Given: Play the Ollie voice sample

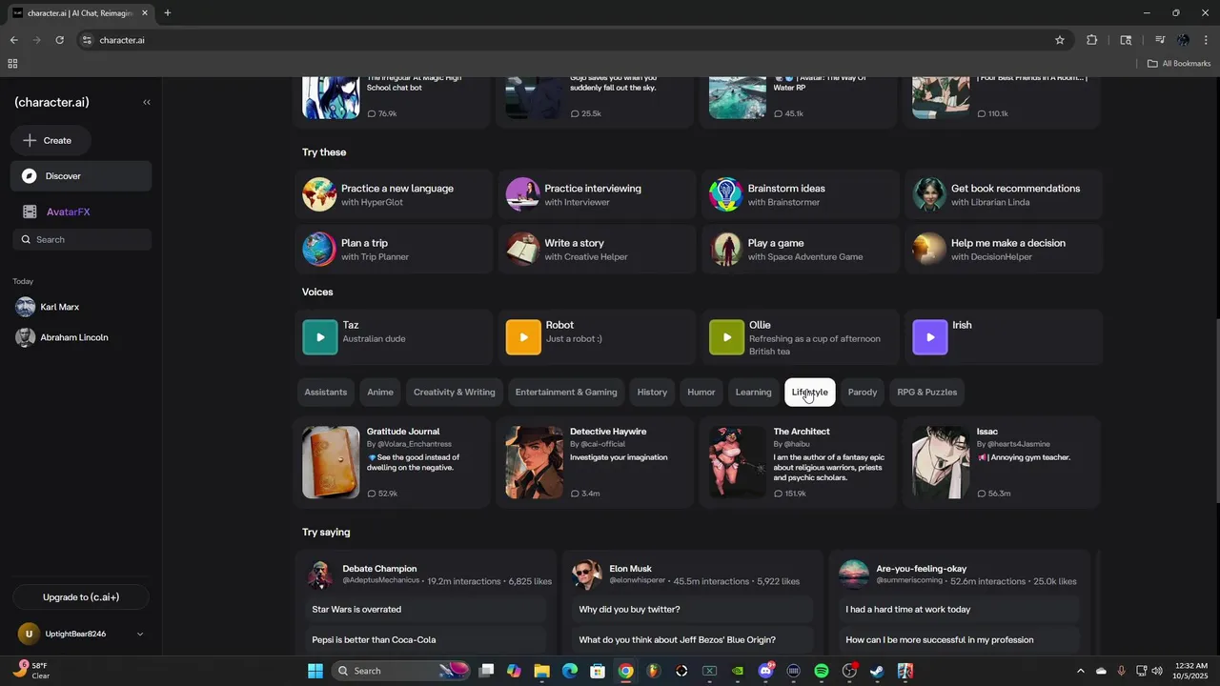Looking at the screenshot, I should (726, 337).
